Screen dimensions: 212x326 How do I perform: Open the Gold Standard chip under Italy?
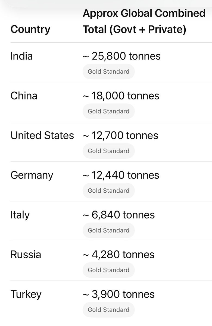tap(108, 230)
